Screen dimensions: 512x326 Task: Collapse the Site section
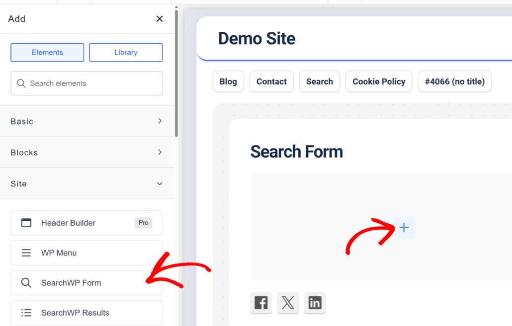click(86, 184)
